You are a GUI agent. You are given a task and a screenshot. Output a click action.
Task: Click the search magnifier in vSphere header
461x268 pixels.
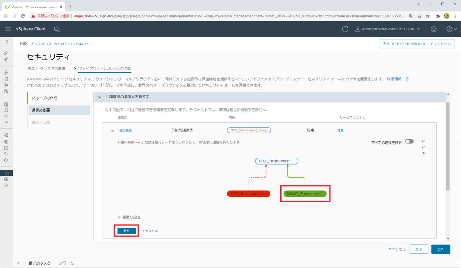coord(56,29)
